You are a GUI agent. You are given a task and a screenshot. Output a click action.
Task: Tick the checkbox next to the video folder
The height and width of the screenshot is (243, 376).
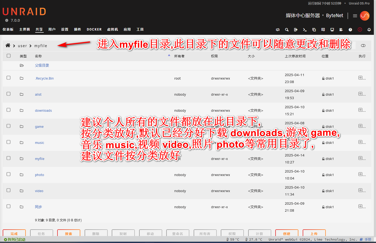pos(9,190)
